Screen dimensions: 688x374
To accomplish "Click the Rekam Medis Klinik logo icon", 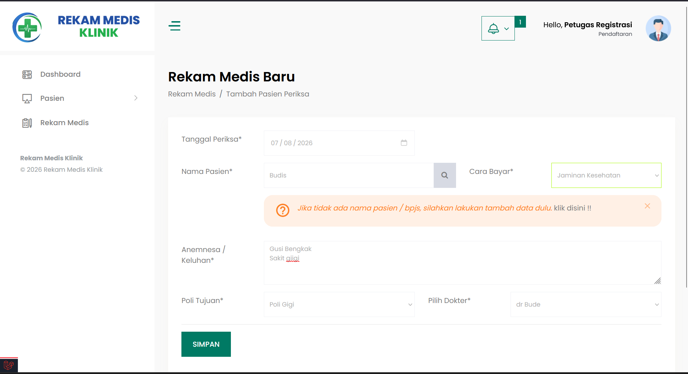I will [27, 27].
